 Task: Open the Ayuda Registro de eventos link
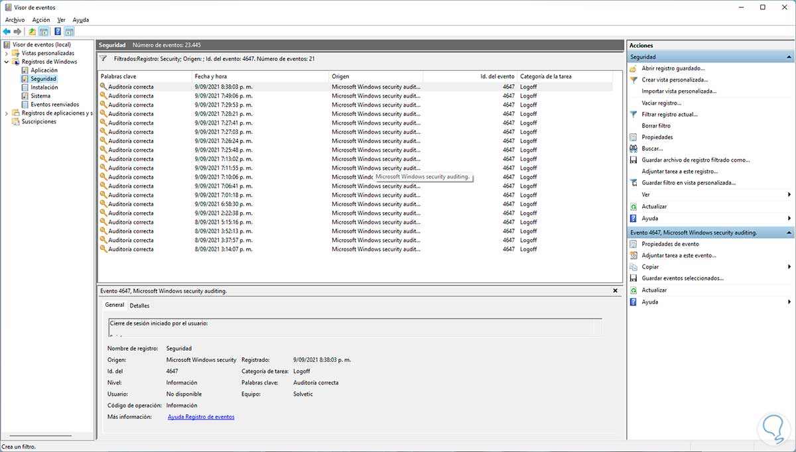201,417
